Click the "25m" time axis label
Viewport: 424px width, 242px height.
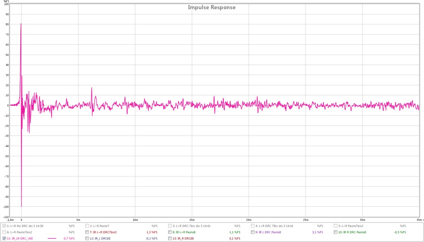(306, 220)
